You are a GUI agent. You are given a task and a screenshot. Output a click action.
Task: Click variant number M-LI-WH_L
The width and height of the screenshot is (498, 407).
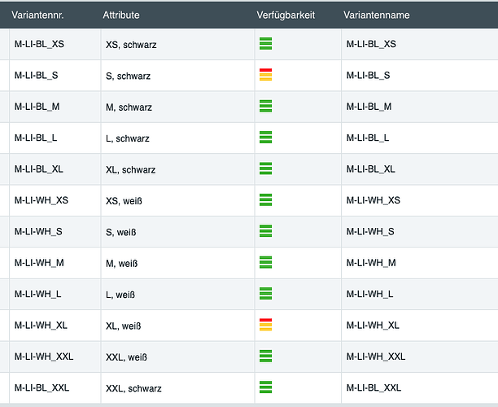37,294
